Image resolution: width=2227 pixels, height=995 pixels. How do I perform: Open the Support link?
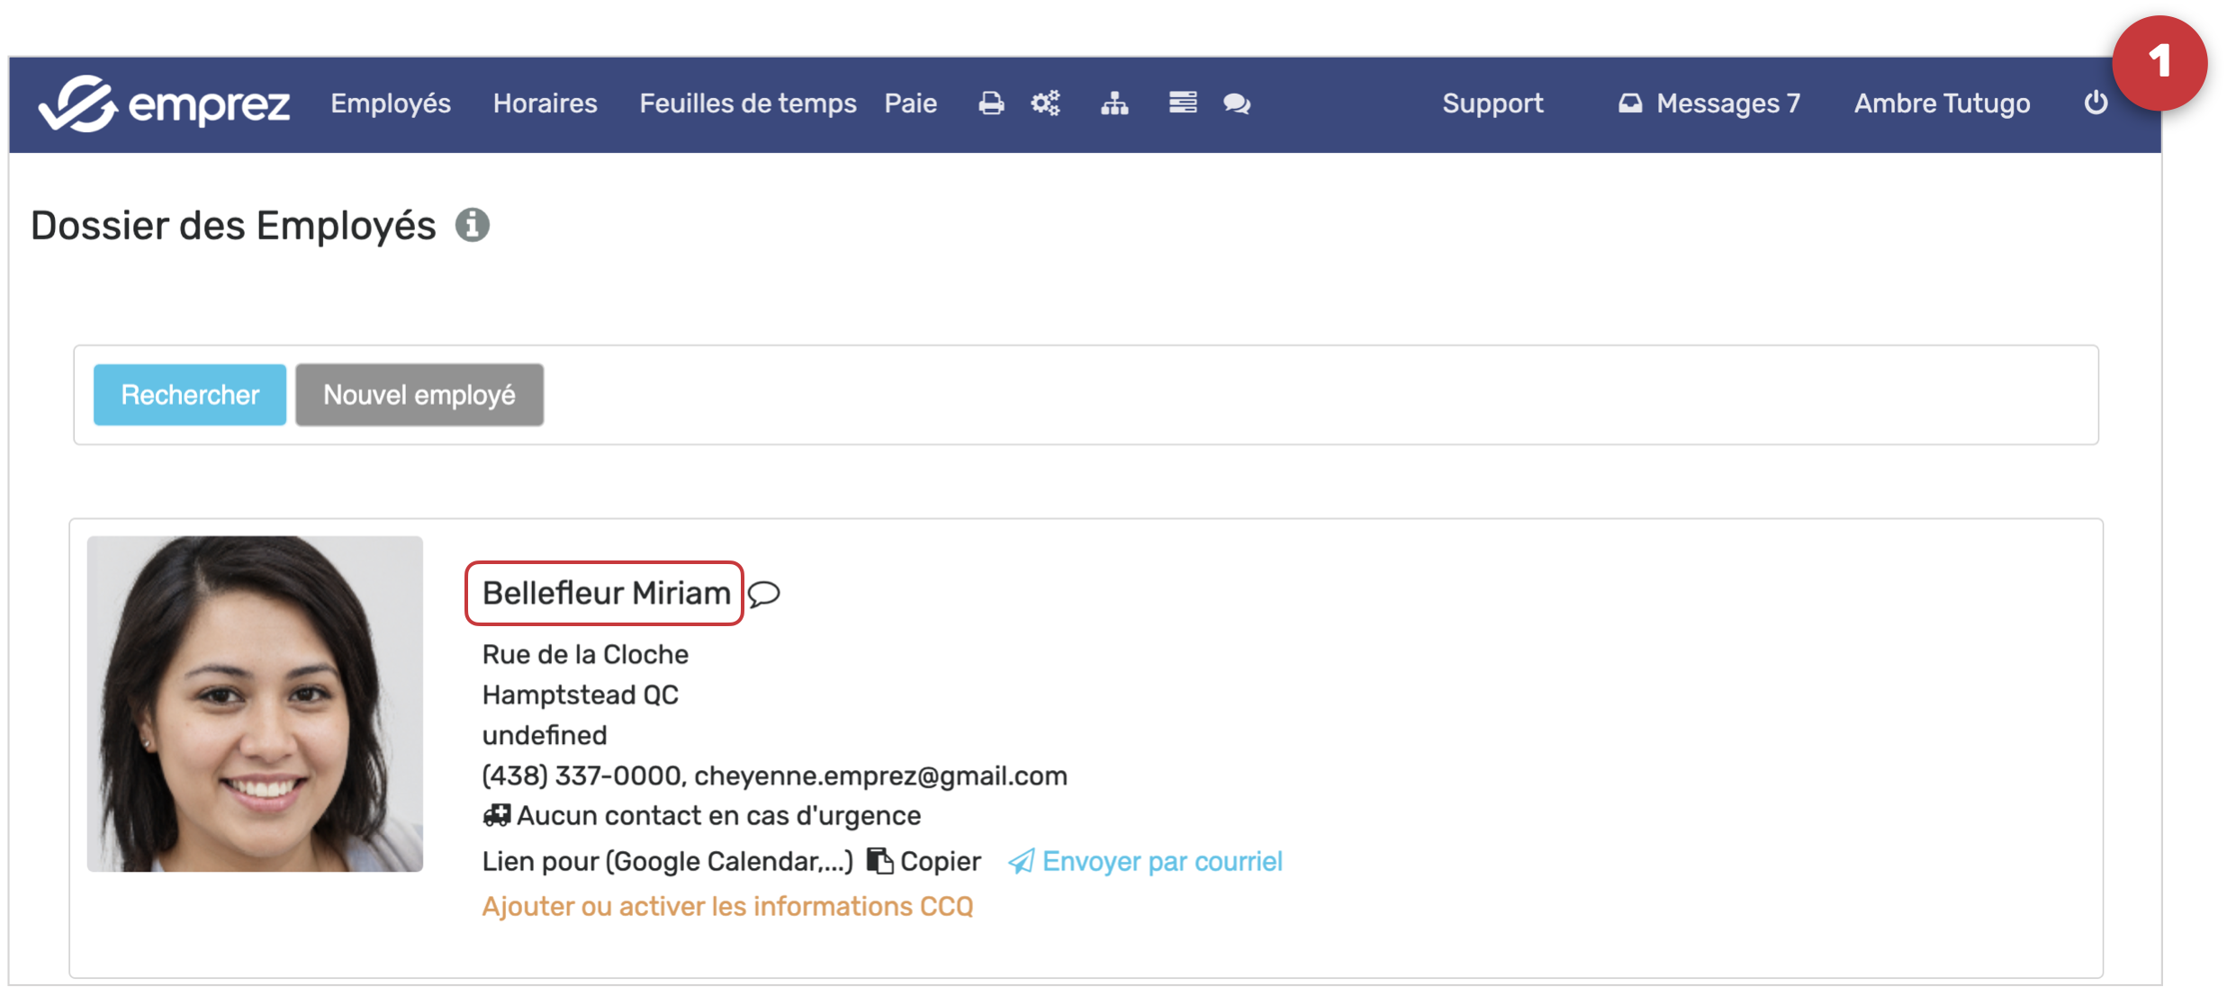(x=1492, y=103)
